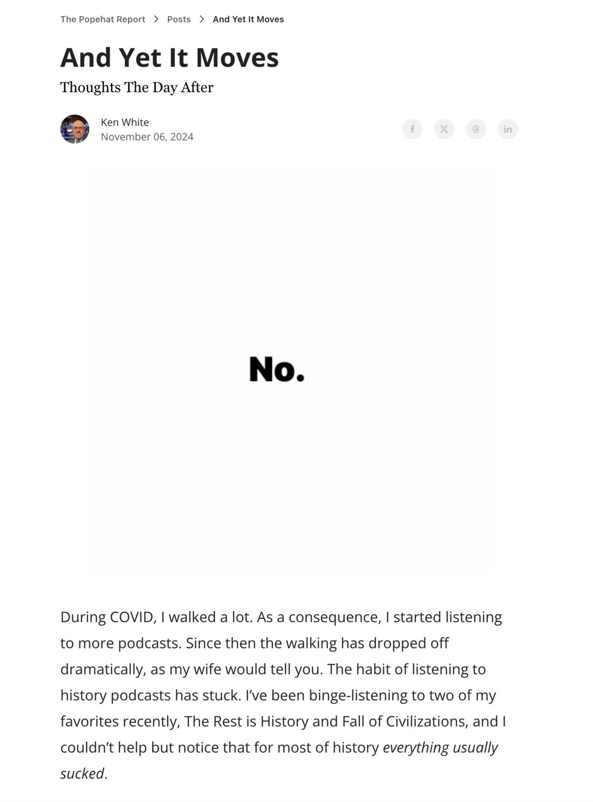Image resolution: width=593 pixels, height=802 pixels.
Task: Share the post via Facebook icon
Action: [412, 129]
